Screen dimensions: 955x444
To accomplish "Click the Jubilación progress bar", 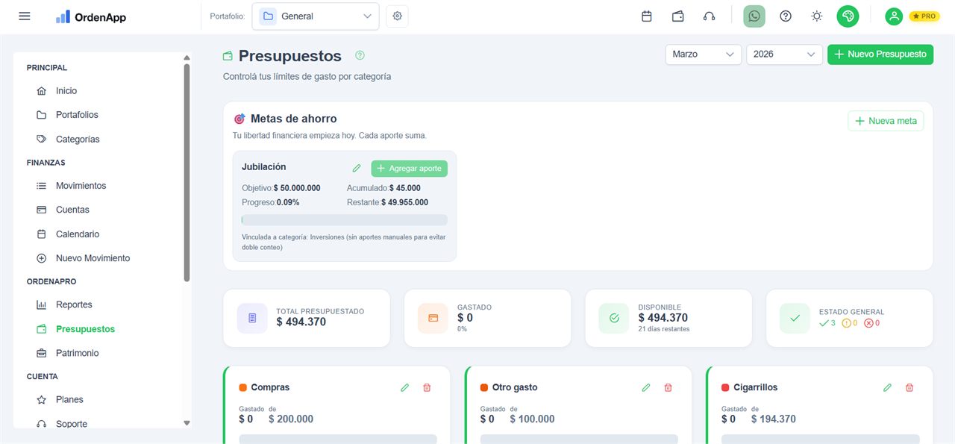I will (343, 219).
